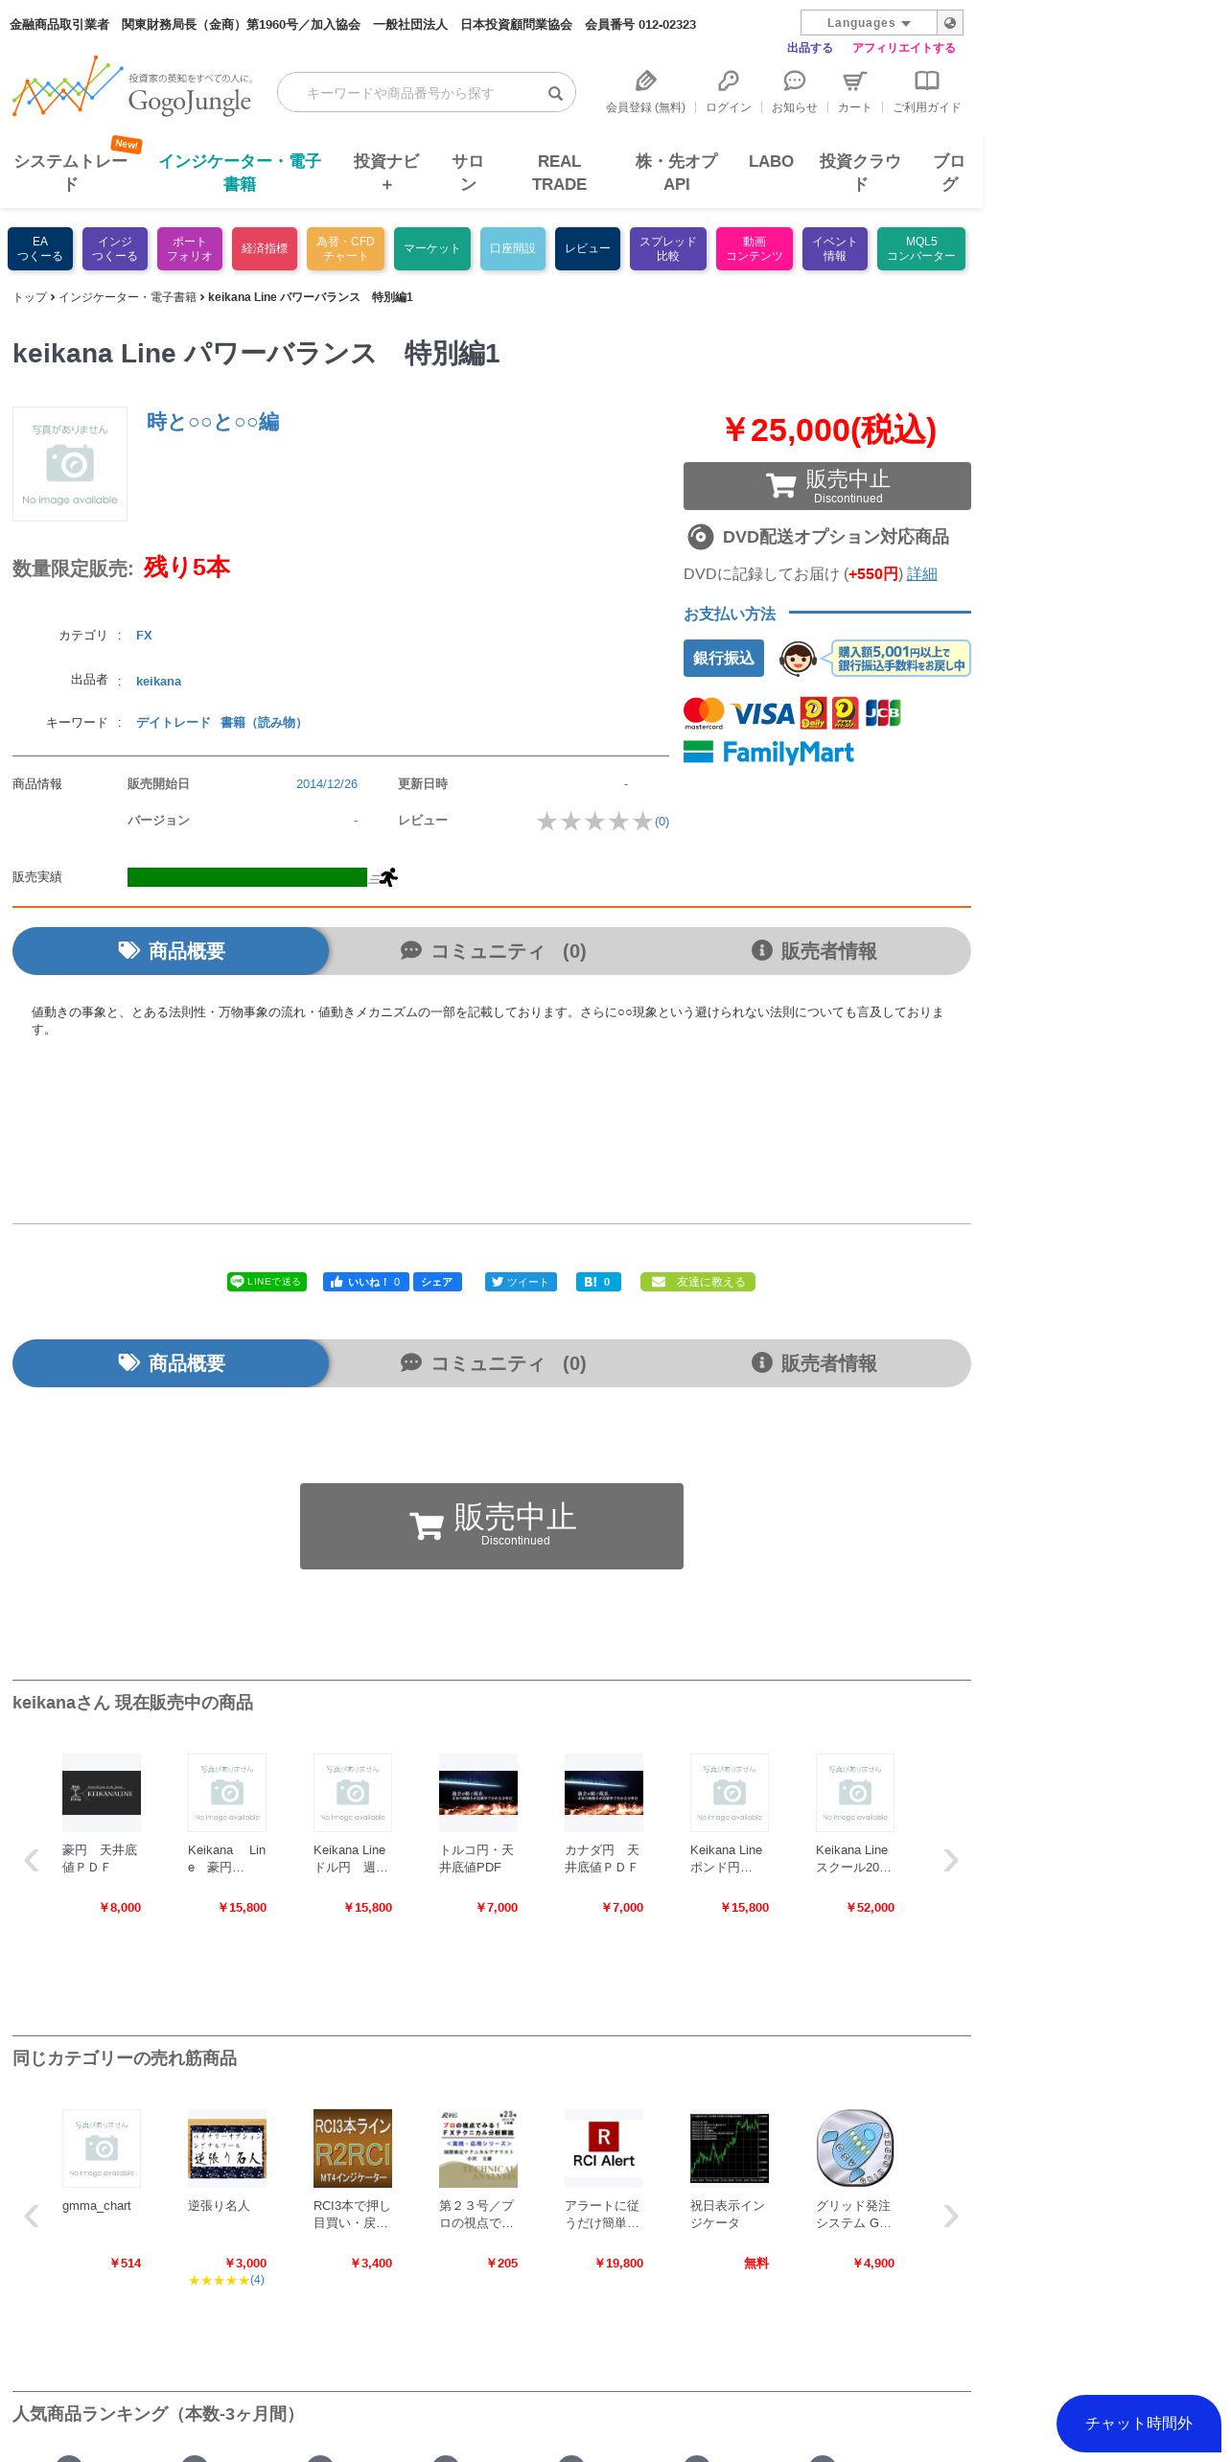The width and height of the screenshot is (1231, 2462).
Task: Click インジケーター・電子書籍 breadcrumb link
Action: tap(128, 297)
